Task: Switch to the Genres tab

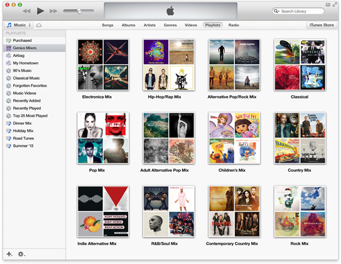Action: pos(170,25)
